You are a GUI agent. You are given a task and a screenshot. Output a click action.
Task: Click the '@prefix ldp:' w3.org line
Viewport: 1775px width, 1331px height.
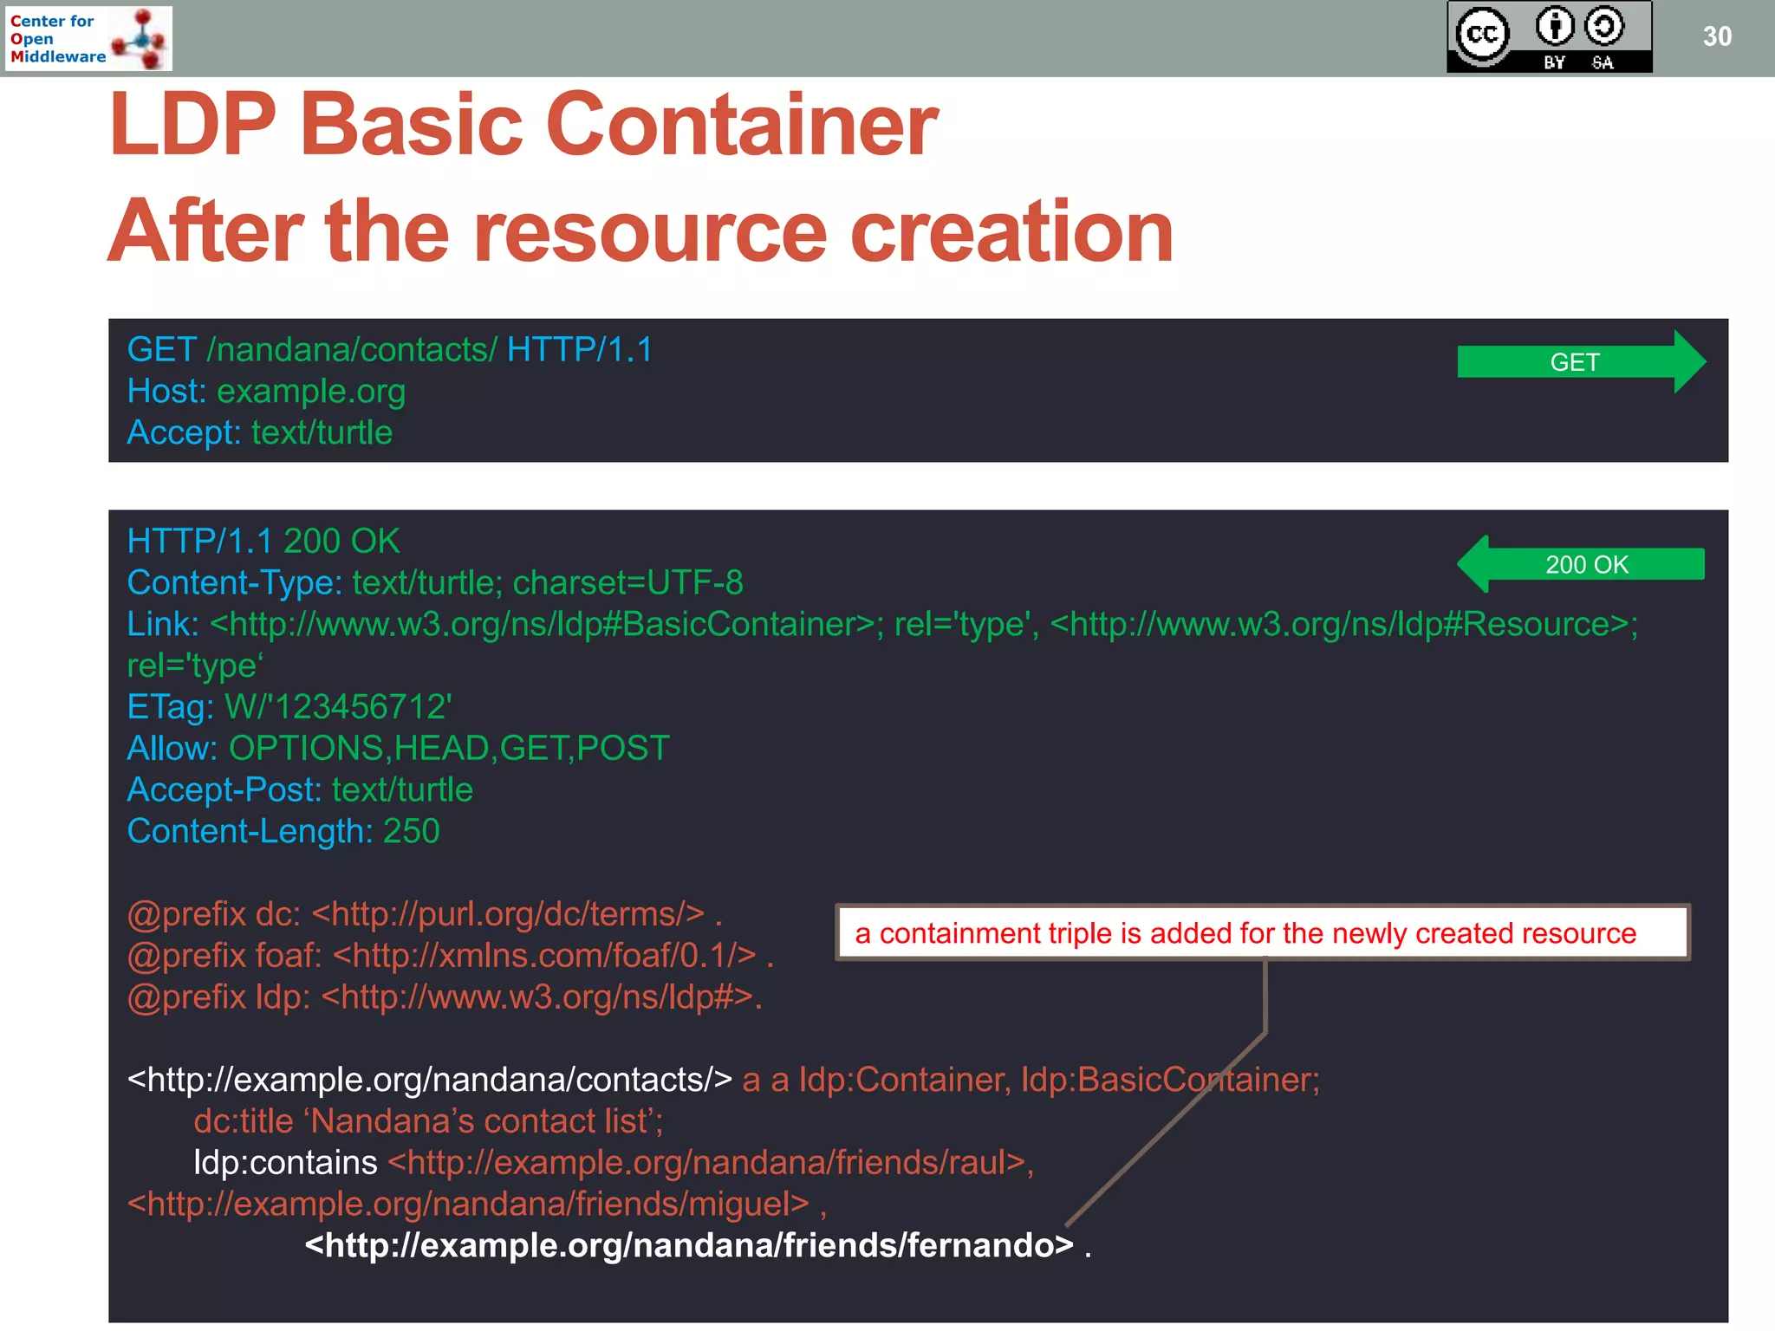pos(445,997)
